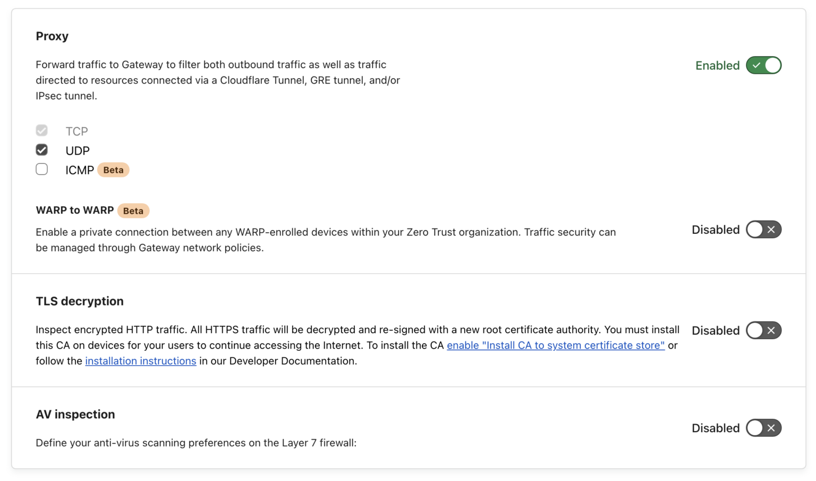Open the installation instructions link
The image size is (816, 481).
click(140, 361)
